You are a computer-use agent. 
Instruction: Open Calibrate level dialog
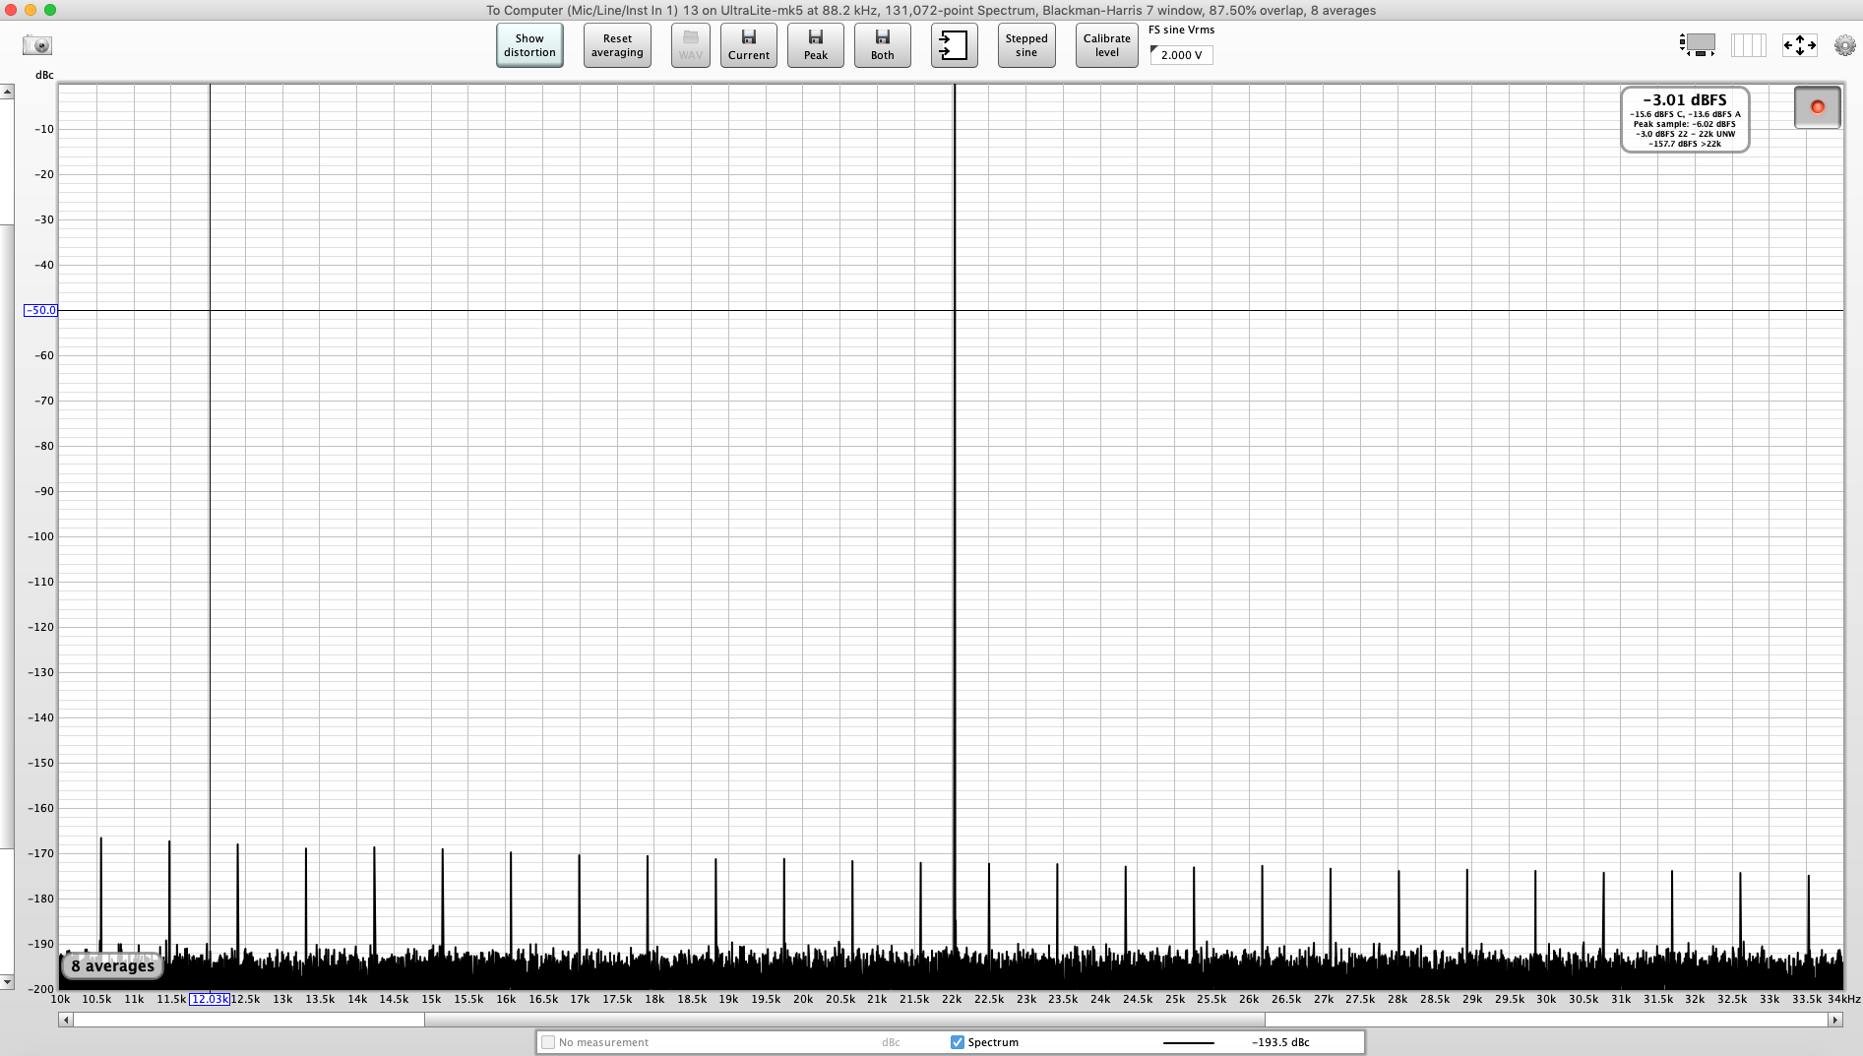click(x=1107, y=45)
